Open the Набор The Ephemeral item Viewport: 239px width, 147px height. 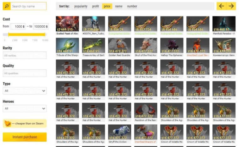click(172, 47)
